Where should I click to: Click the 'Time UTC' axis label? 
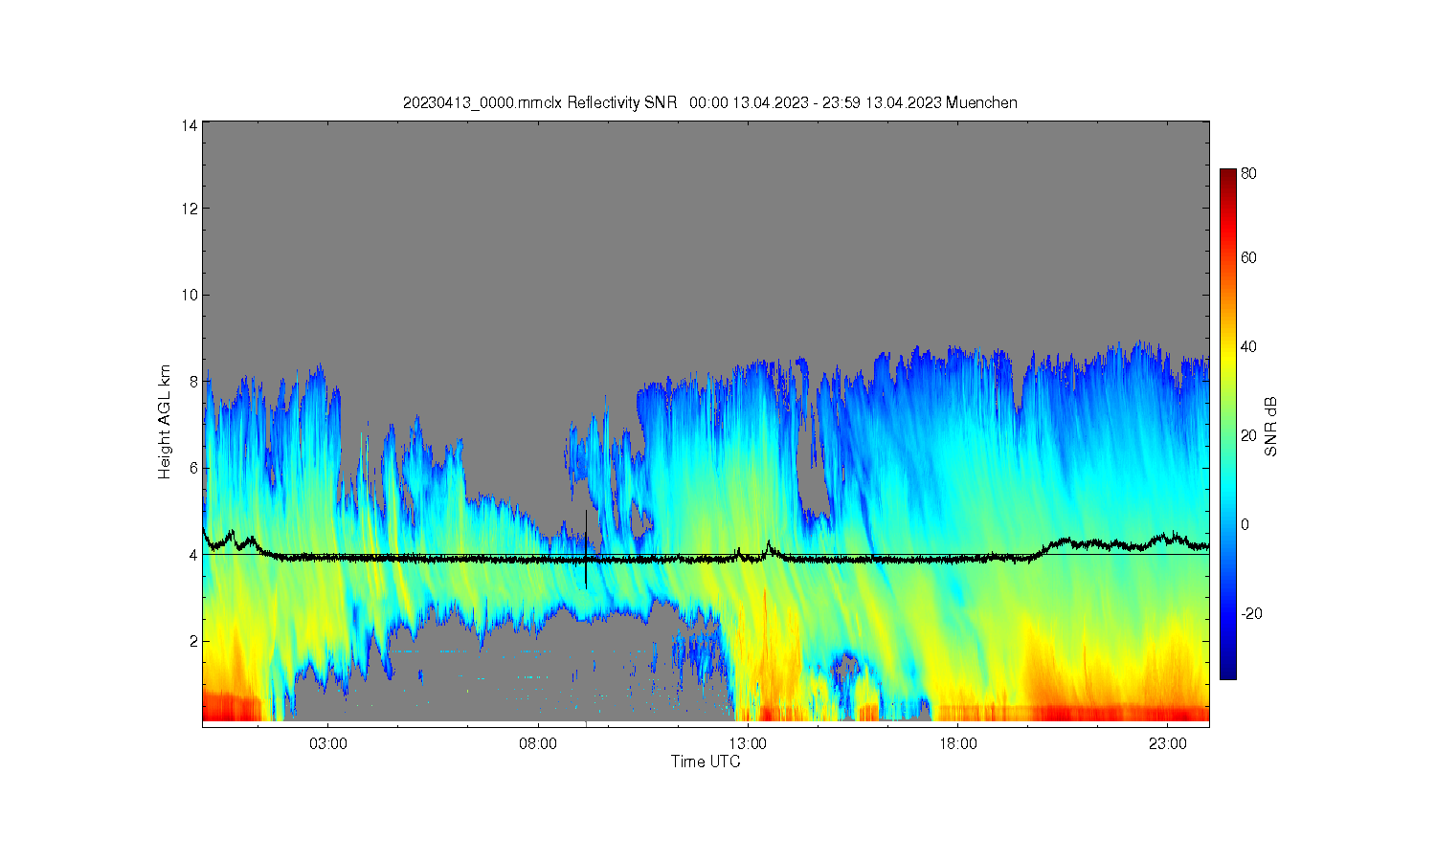click(x=706, y=762)
